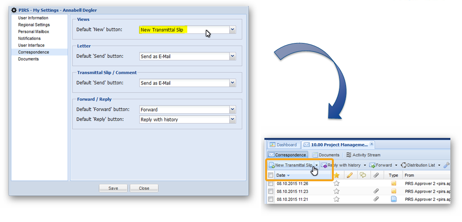462x222 pixels.
Task: Open the Default 'New' button dropdown
Action: [x=232, y=30]
